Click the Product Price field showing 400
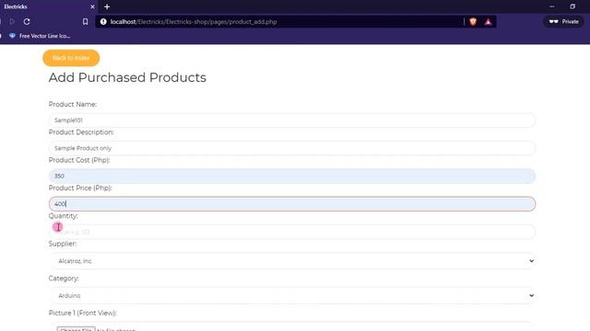The image size is (590, 331). pyautogui.click(x=292, y=204)
